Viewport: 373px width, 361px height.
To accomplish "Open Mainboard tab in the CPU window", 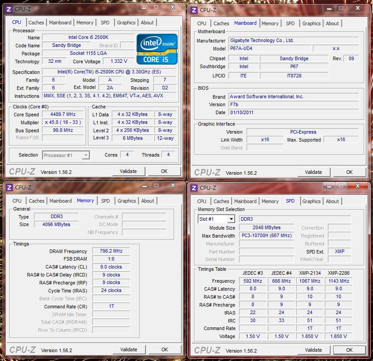I will point(60,23).
